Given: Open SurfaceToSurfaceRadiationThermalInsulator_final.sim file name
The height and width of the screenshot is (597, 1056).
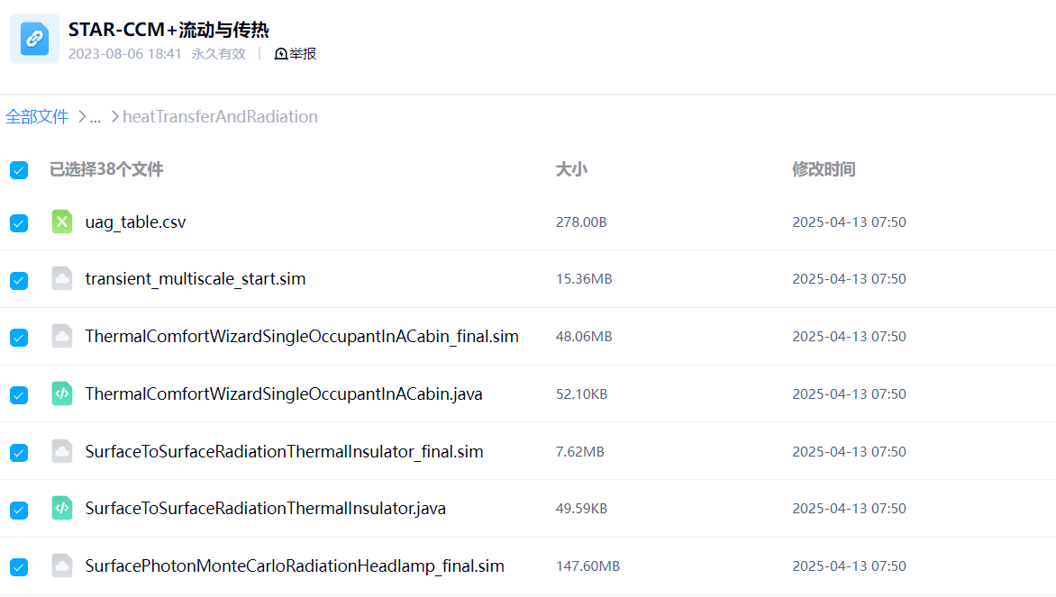Looking at the screenshot, I should coord(284,452).
